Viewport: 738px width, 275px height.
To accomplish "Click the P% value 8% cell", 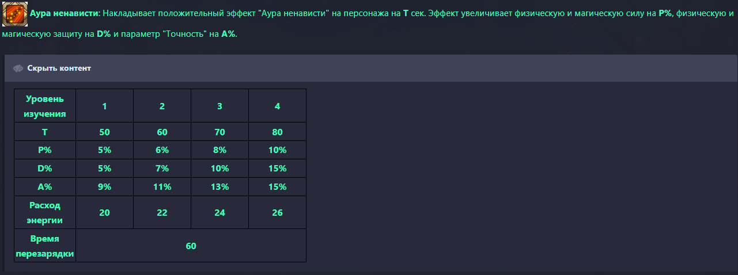I will pos(219,150).
